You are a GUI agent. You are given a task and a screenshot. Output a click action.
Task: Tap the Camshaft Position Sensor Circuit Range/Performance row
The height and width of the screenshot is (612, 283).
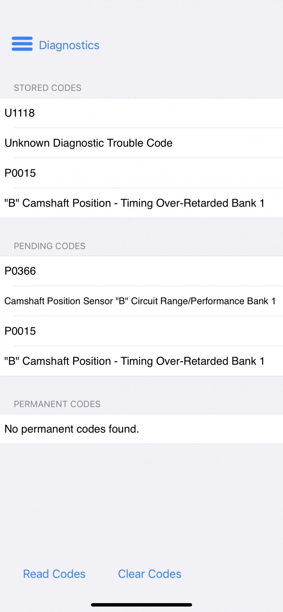[140, 301]
